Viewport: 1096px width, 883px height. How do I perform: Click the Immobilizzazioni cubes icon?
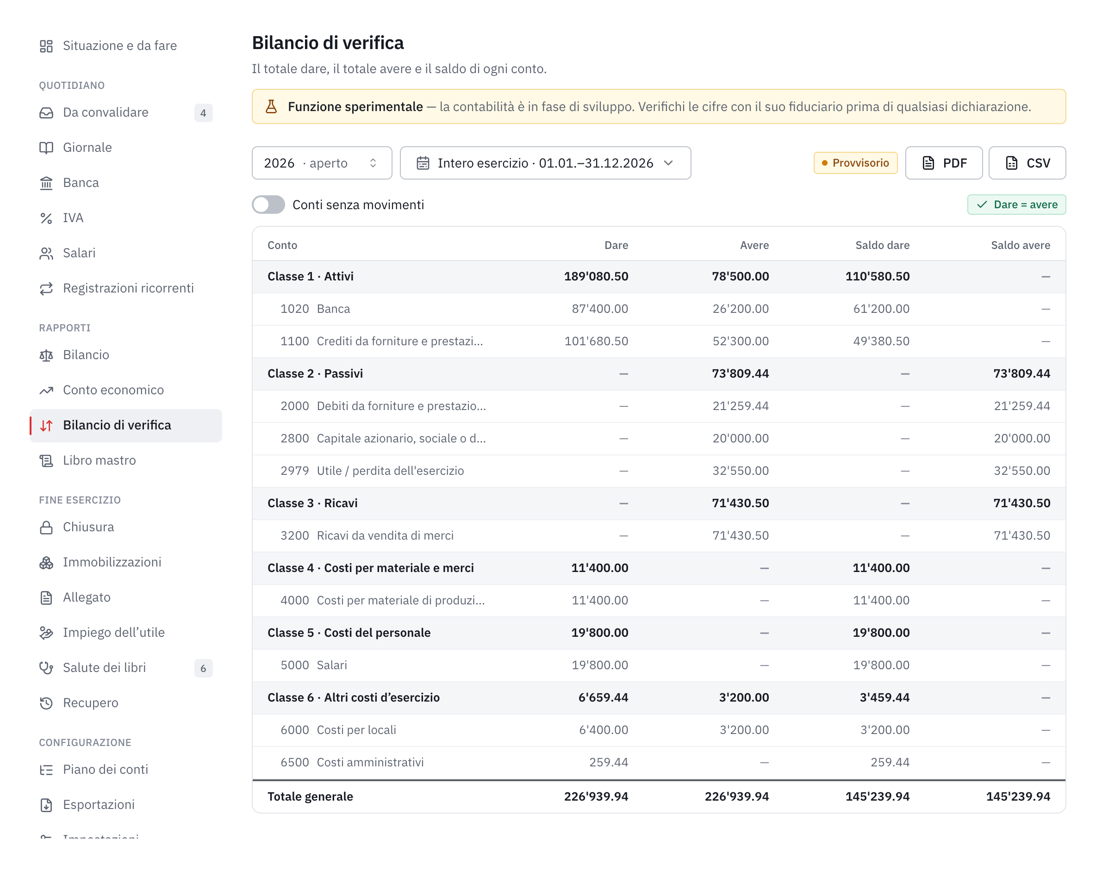(x=46, y=562)
